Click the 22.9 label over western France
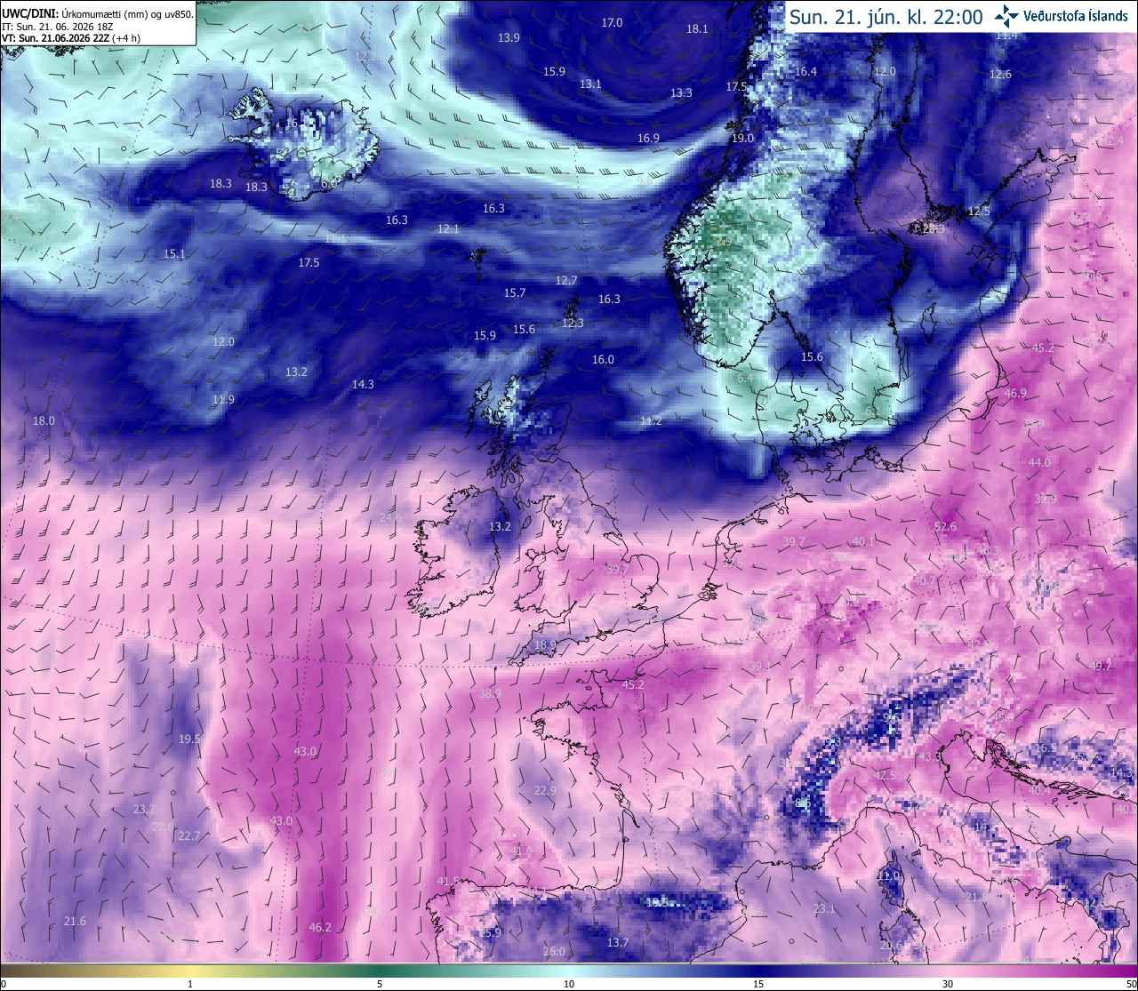1138x991 pixels. [545, 791]
